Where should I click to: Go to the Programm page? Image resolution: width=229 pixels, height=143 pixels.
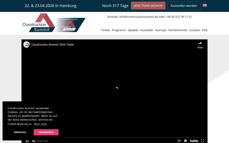[x=119, y=30]
